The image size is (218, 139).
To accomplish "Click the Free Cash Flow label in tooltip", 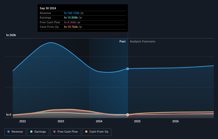I will click(x=50, y=22).
